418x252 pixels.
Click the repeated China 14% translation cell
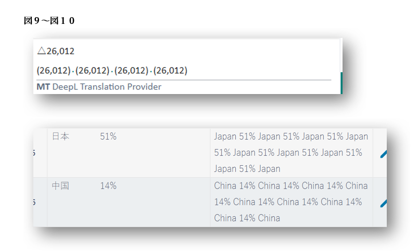[x=290, y=202]
